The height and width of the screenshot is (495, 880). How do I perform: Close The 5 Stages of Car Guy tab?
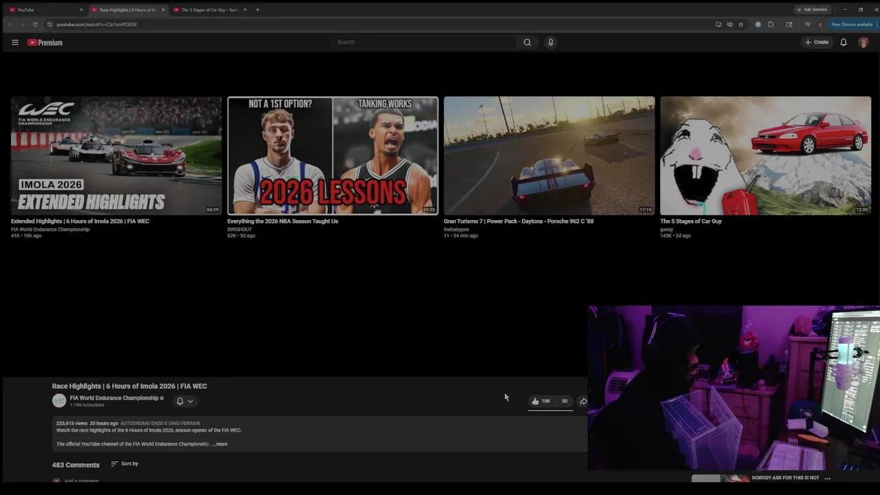coord(245,10)
